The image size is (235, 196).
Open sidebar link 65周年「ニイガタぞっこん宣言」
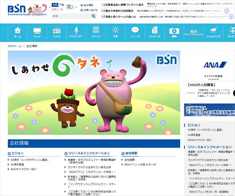click(x=205, y=130)
